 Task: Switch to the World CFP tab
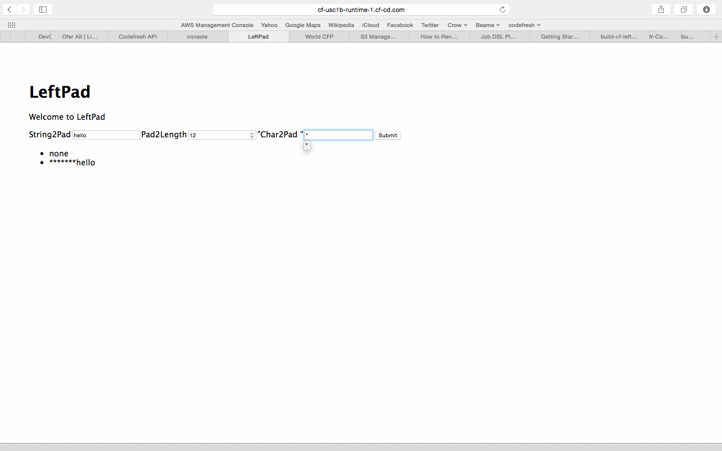coord(319,37)
